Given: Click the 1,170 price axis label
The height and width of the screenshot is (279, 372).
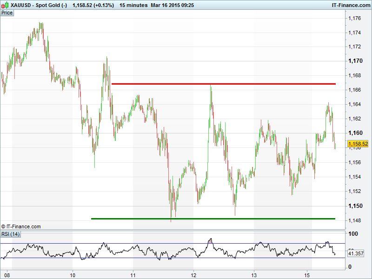Looking at the screenshot, I should tap(355, 61).
